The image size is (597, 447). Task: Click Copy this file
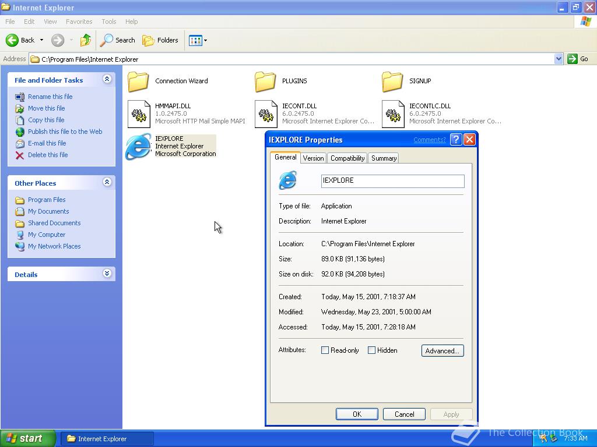pos(46,120)
